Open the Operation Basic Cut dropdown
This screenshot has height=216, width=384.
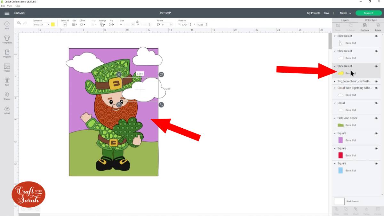click(x=41, y=25)
